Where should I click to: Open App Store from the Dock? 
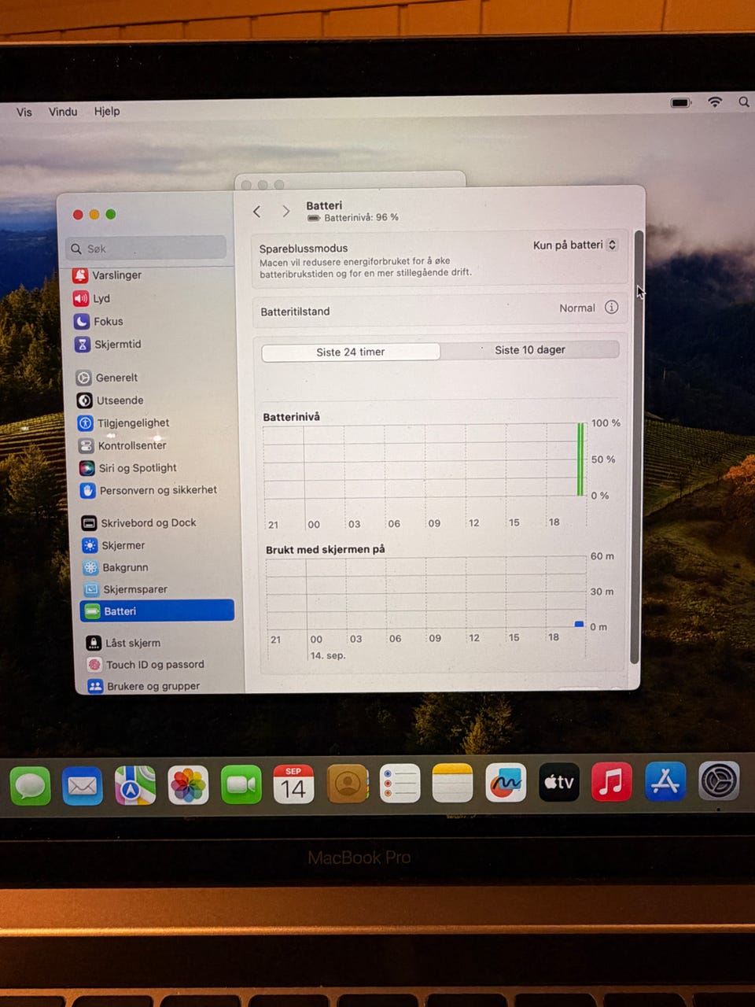(x=665, y=782)
